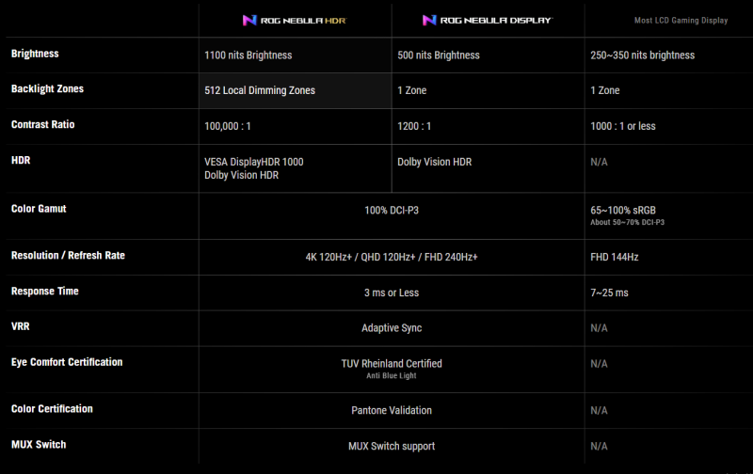Screen dimensions: 753x474
Task: Click the Color Gamut row label
Action: point(39,209)
